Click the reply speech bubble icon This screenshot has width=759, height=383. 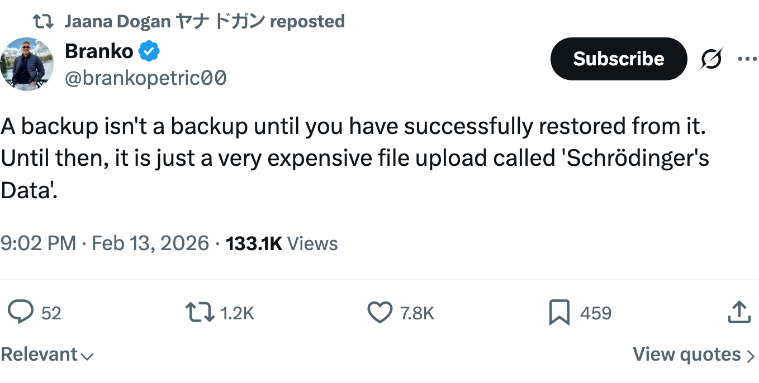21,313
